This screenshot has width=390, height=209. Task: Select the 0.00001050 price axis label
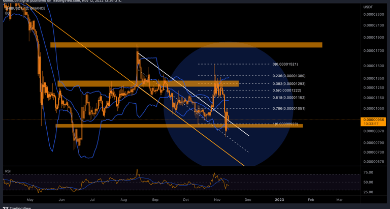tap(374, 109)
